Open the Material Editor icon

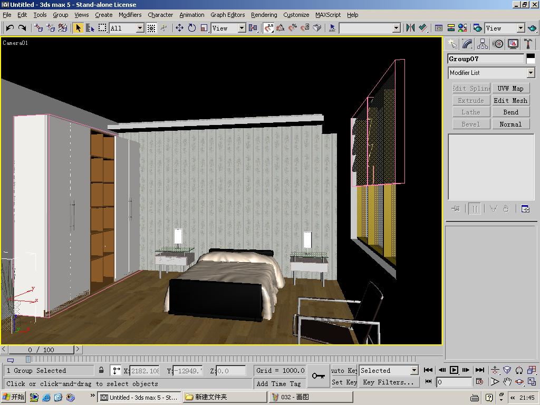(x=462, y=28)
